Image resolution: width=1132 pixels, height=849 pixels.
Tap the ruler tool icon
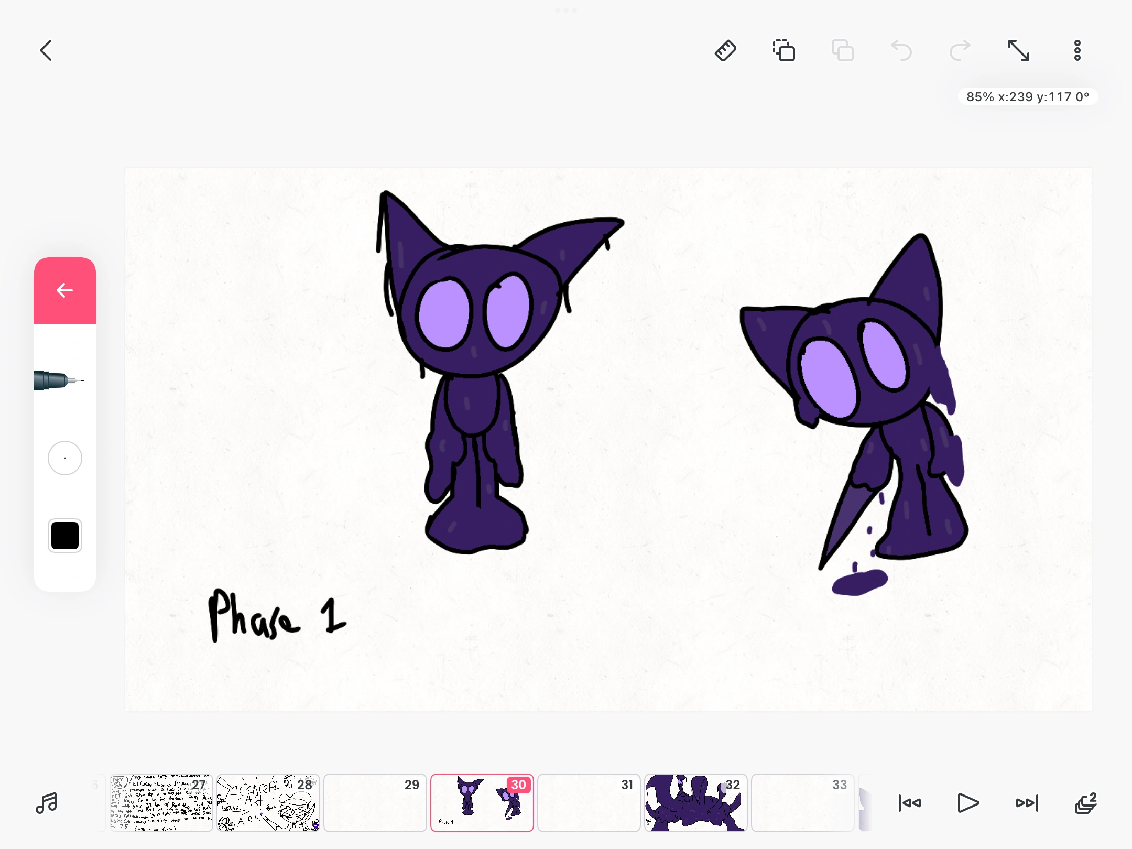pos(725,51)
